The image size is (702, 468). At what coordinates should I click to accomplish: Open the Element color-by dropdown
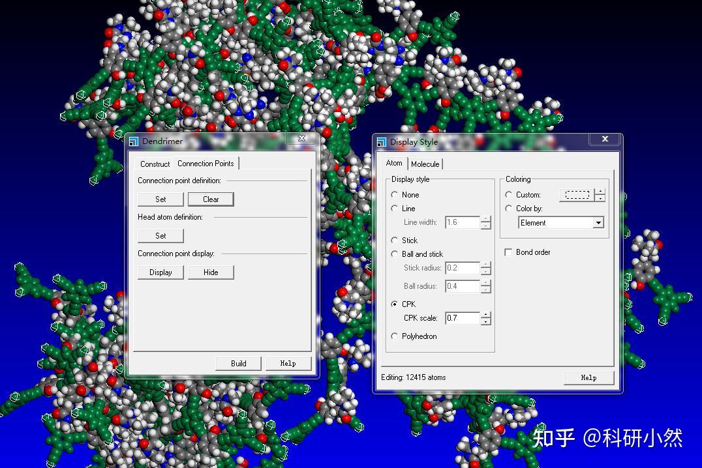click(598, 222)
